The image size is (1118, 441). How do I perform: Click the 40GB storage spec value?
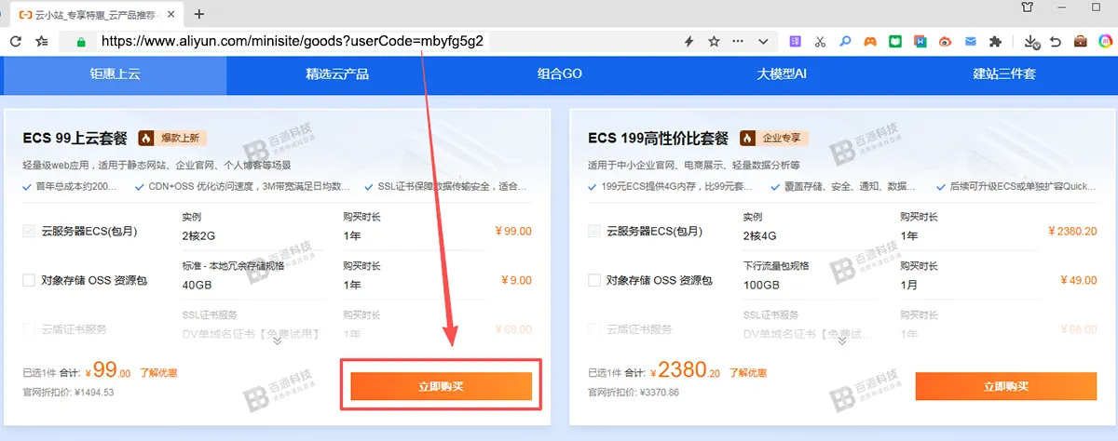coord(198,285)
